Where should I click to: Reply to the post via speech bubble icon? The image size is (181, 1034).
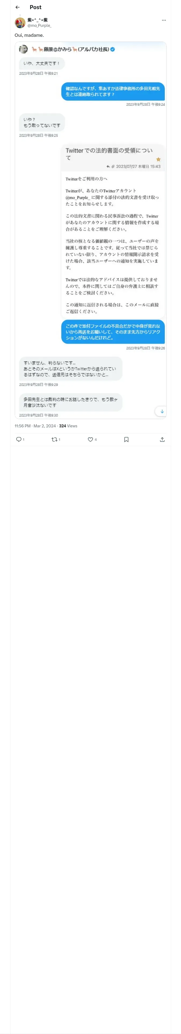19,439
